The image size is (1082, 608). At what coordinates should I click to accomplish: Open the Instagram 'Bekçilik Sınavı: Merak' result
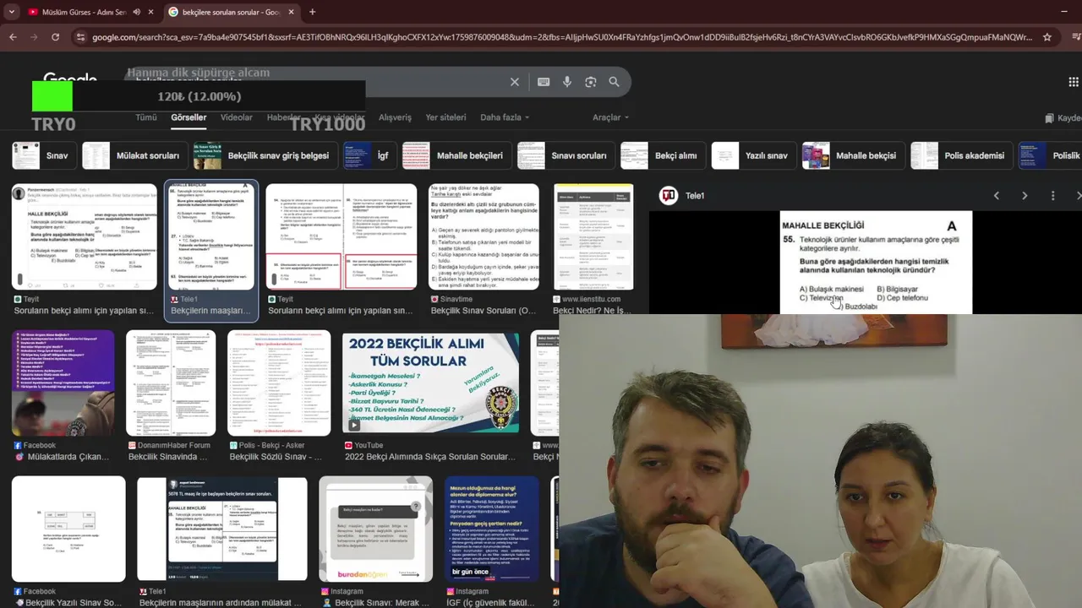(x=375, y=529)
